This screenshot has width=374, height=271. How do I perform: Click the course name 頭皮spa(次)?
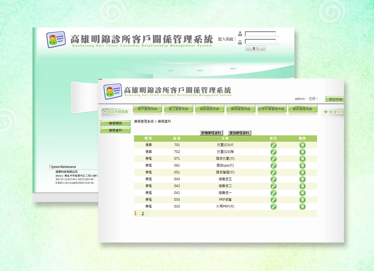225,165
